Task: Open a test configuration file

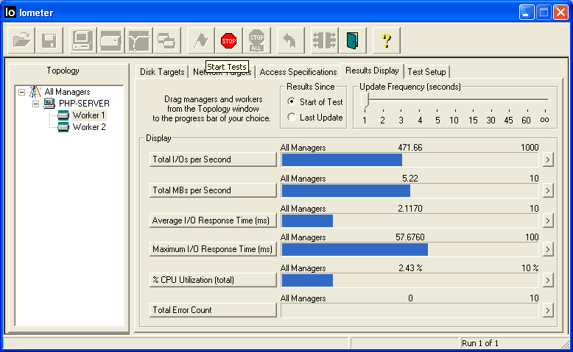Action: click(21, 40)
